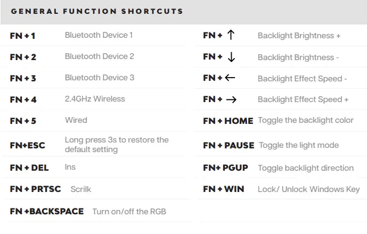Click the left arrow icon next to FN

click(230, 78)
